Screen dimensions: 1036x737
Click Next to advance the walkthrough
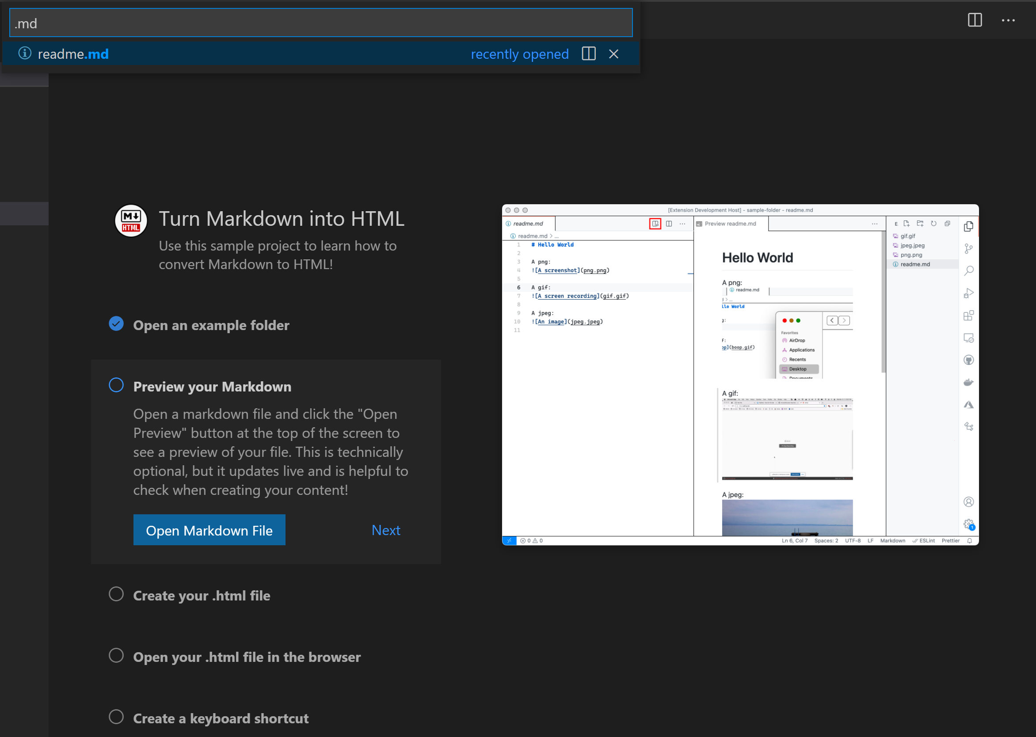(385, 530)
